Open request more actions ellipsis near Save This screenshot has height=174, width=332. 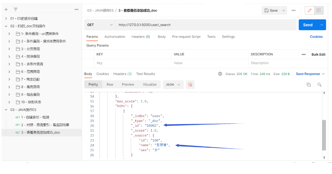tap(293, 10)
